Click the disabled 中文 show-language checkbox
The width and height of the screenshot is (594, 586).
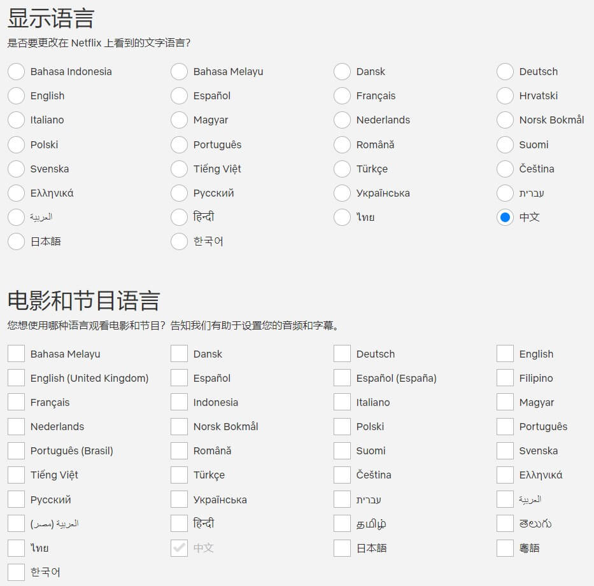point(179,548)
